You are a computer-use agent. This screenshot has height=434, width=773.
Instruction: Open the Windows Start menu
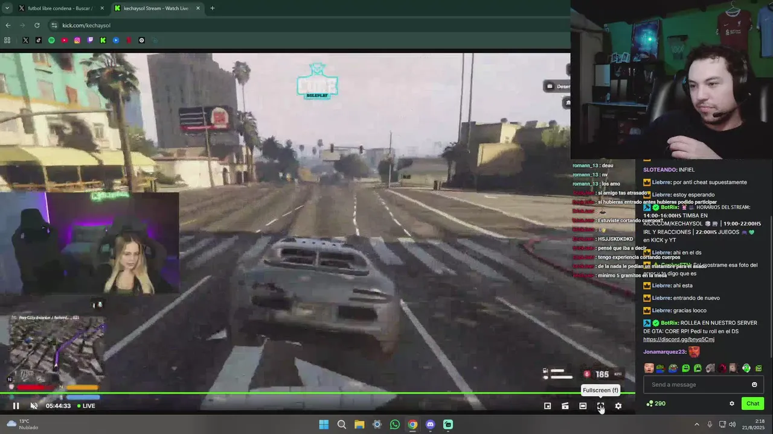tap(324, 424)
